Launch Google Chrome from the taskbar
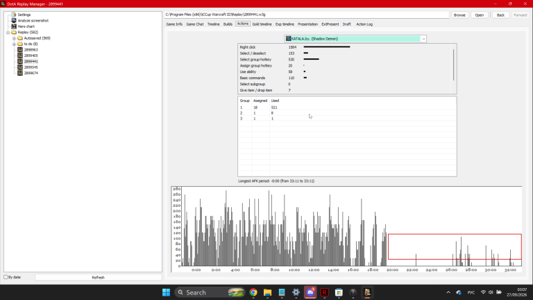This screenshot has width=533, height=300. [x=253, y=292]
